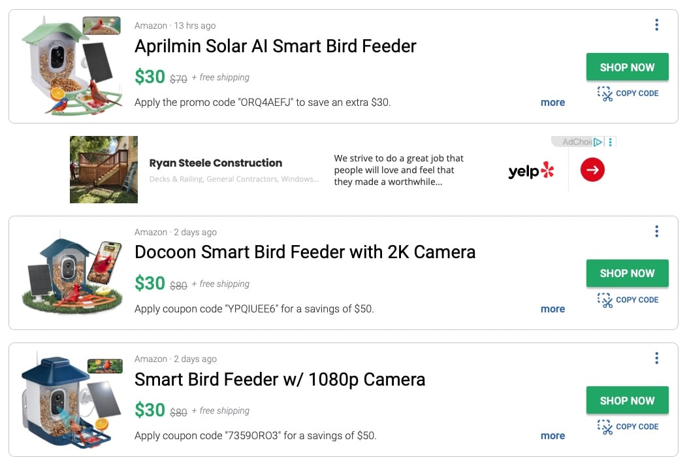Viewport: 687px width, 466px height.
Task: Open the Aprilmin Solar AI Smart Bird Feeder title
Action: click(275, 46)
